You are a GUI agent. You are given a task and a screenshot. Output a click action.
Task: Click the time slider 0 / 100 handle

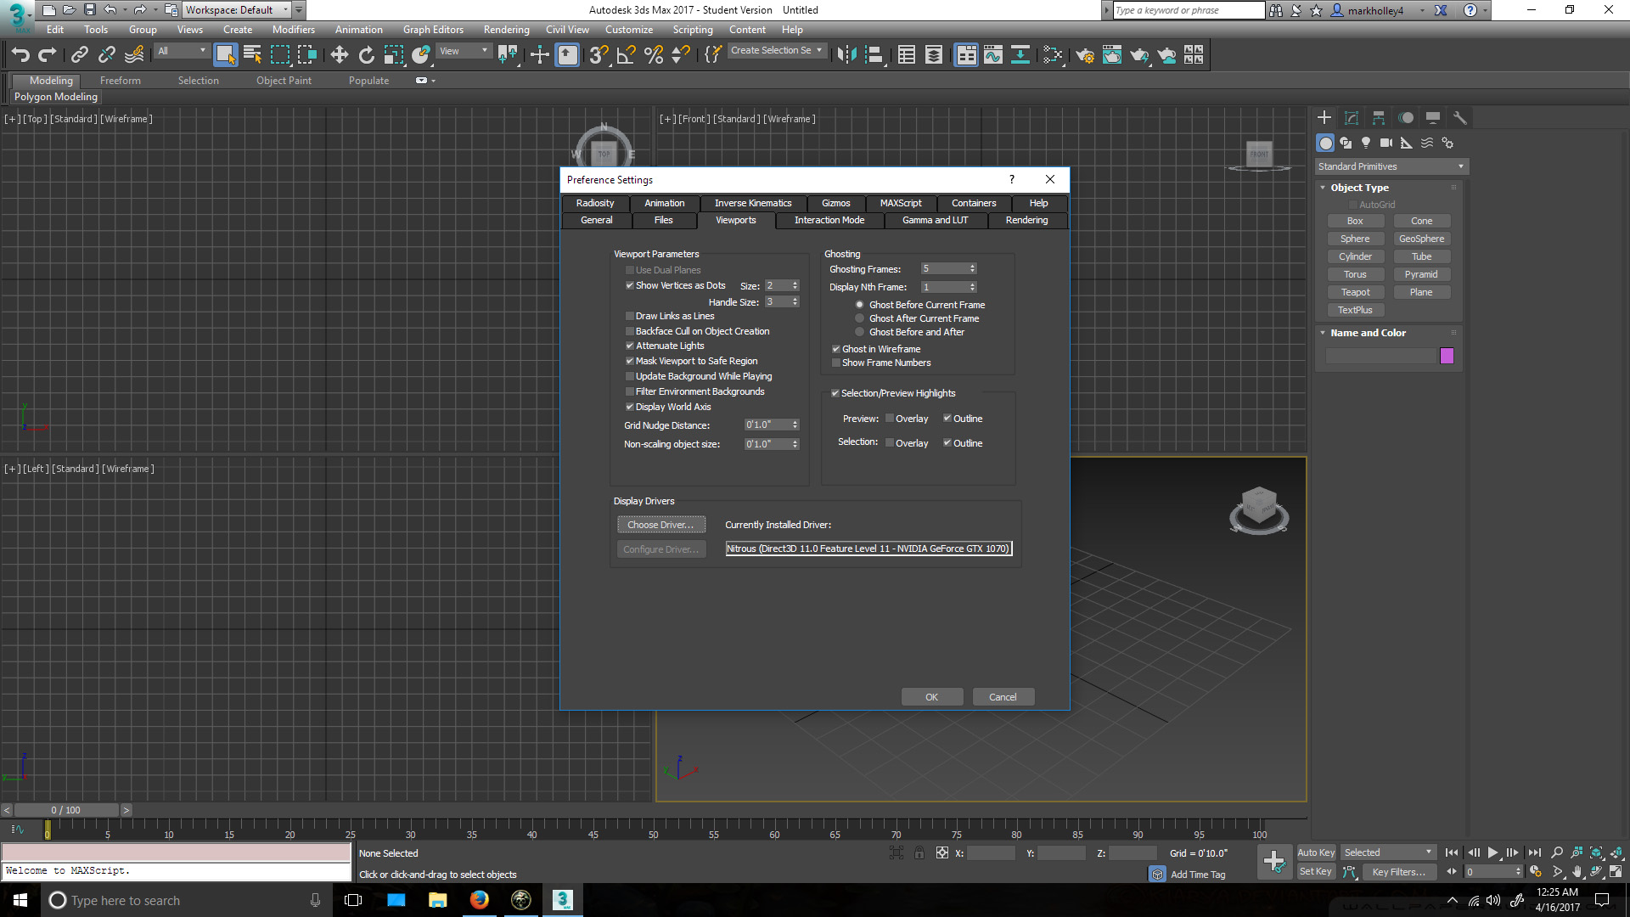(x=66, y=810)
